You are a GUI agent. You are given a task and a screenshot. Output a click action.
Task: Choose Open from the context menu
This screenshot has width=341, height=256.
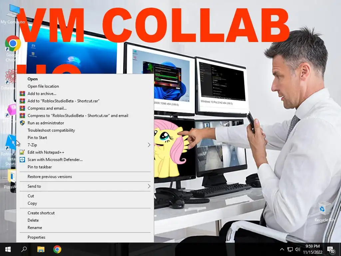(x=85, y=79)
